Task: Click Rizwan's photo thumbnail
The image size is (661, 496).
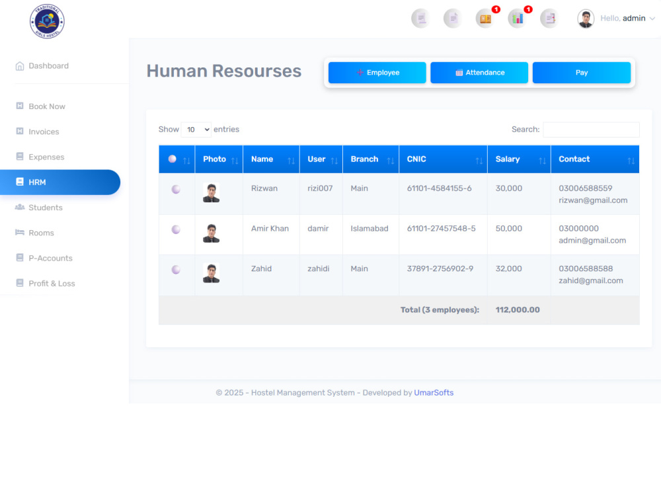Action: (212, 192)
